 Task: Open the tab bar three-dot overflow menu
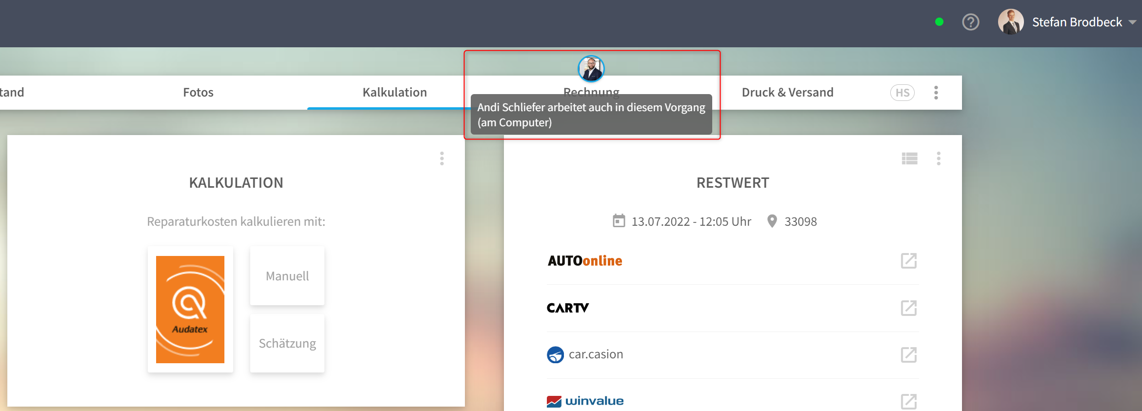[x=936, y=93]
